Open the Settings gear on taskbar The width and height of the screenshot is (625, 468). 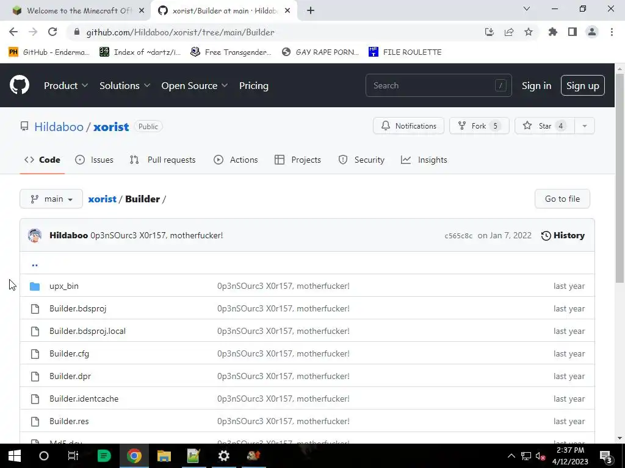click(223, 456)
